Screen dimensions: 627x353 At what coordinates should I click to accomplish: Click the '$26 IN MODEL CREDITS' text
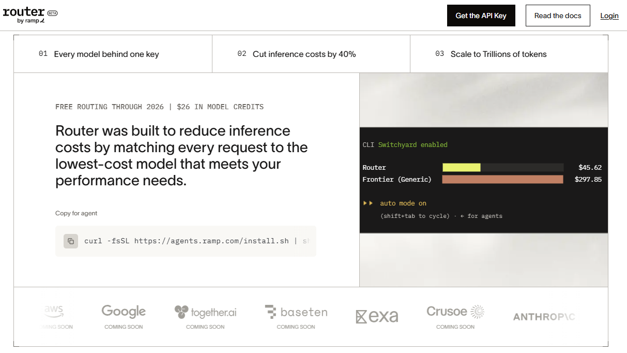(220, 107)
